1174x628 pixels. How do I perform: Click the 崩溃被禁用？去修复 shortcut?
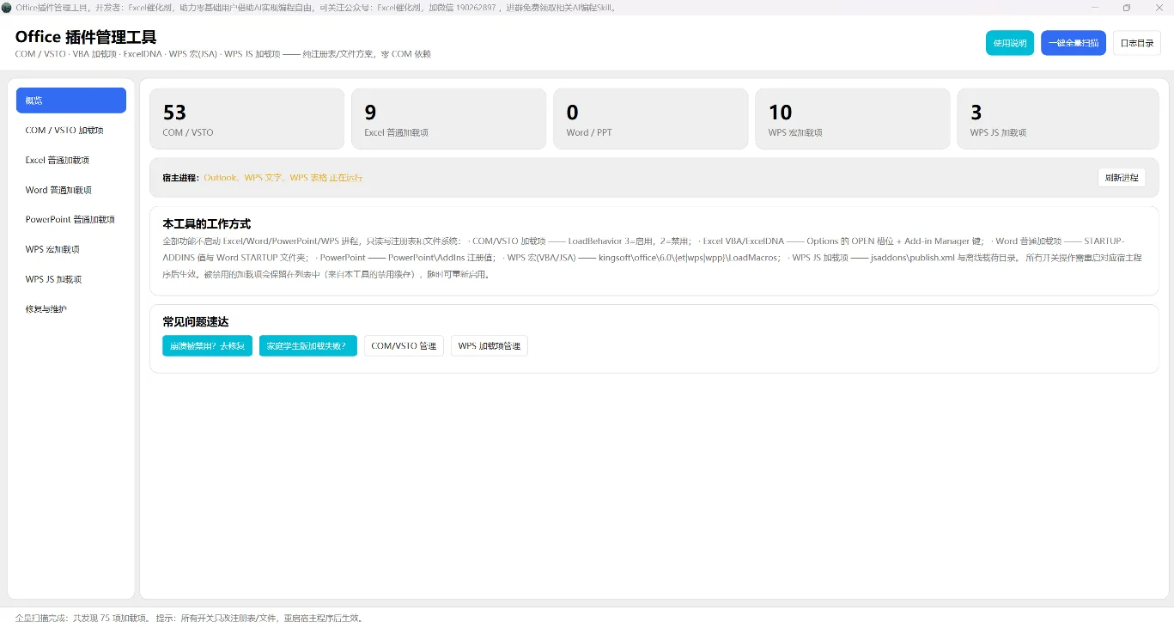(207, 346)
